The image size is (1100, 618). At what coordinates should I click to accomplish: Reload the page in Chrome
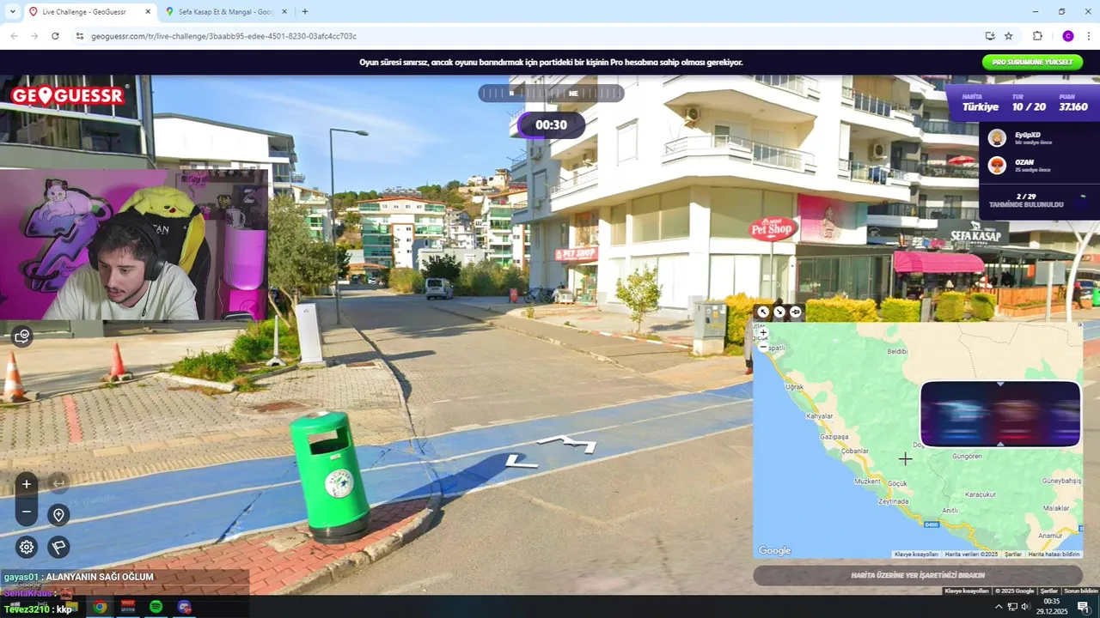click(55, 36)
